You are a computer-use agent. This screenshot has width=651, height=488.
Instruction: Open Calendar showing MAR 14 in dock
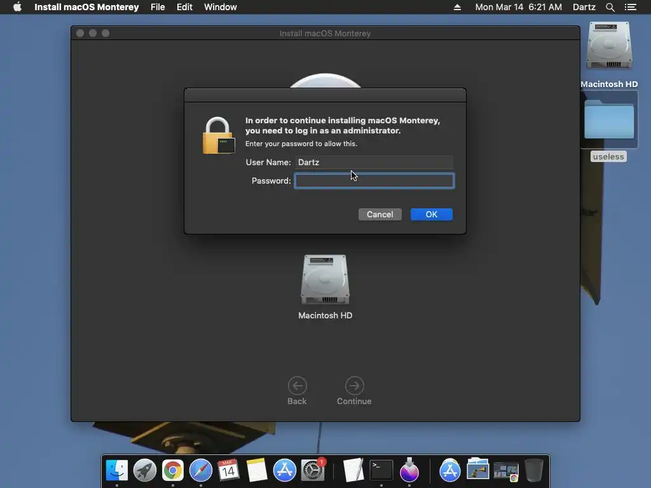coord(228,470)
